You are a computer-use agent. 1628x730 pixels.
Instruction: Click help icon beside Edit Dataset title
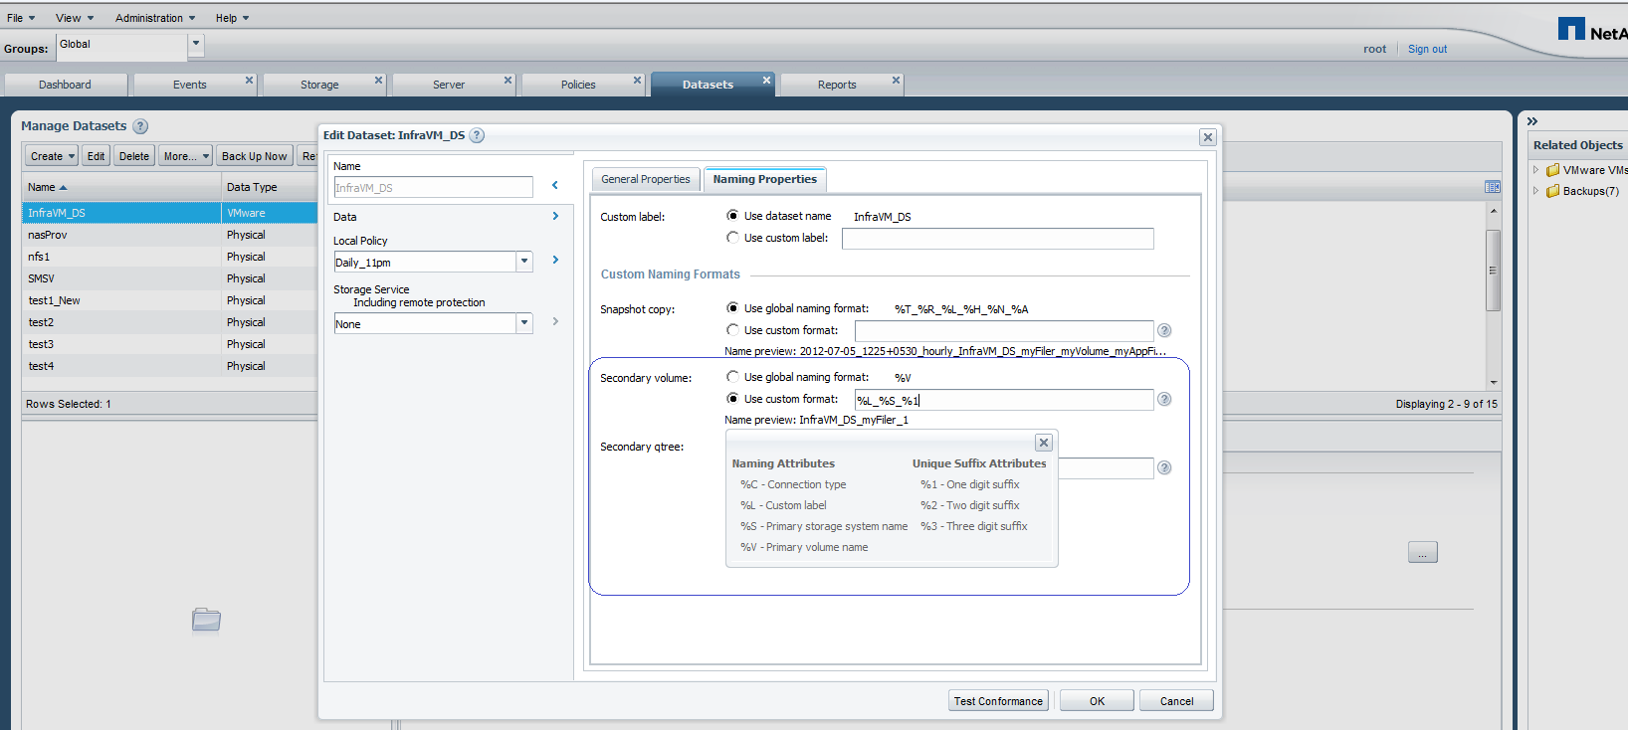coord(477,135)
